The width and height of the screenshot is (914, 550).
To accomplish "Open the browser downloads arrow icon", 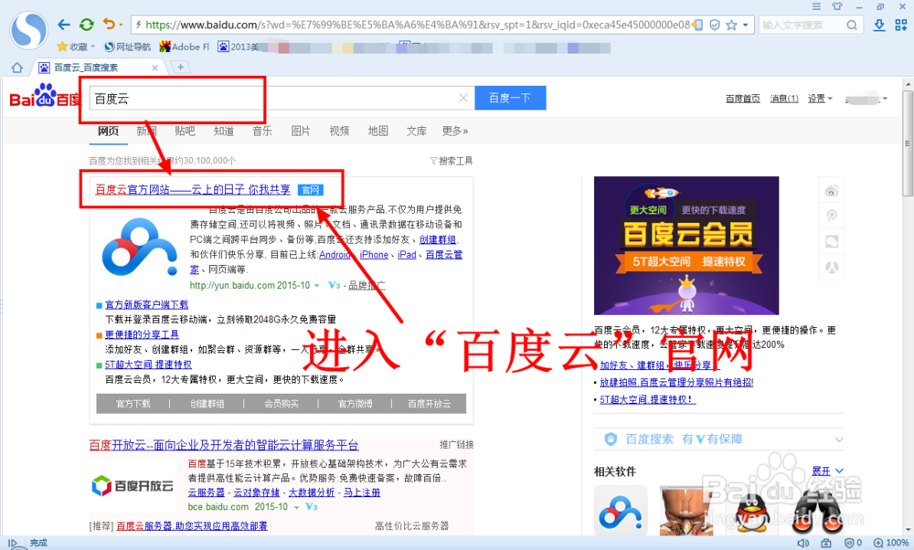I will coord(879,25).
